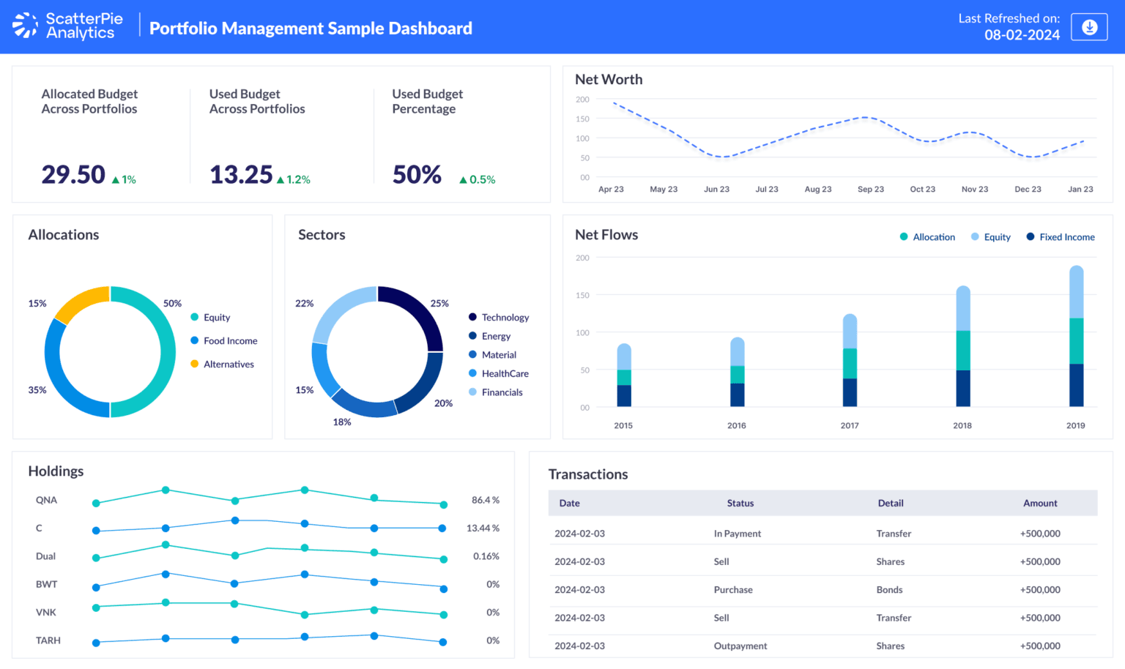Select the HealthCare sector legend marker
1125x669 pixels.
coord(472,373)
